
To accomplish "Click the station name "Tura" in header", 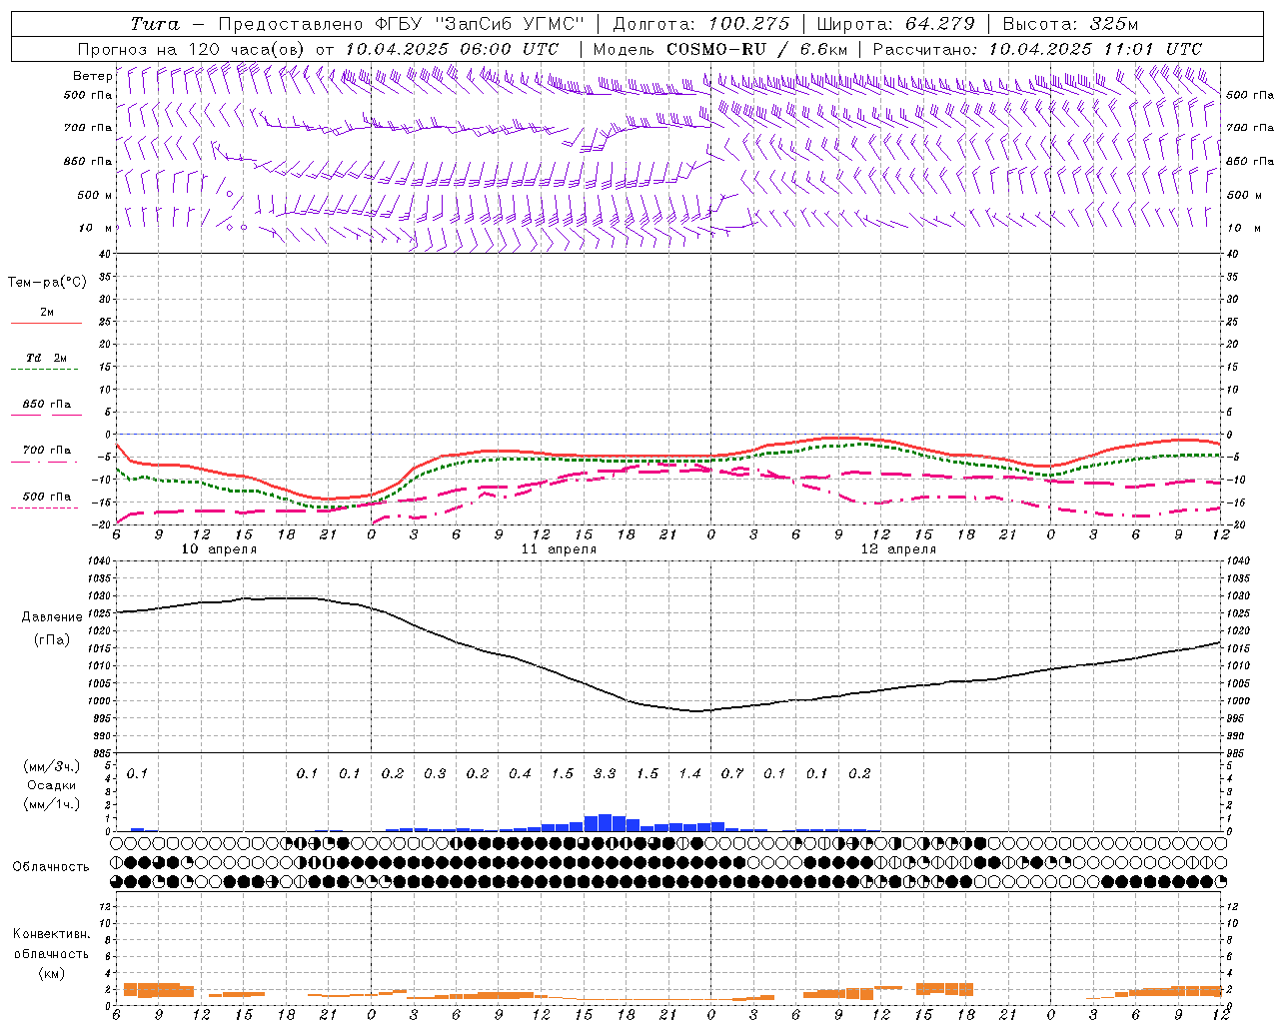I will click(155, 24).
